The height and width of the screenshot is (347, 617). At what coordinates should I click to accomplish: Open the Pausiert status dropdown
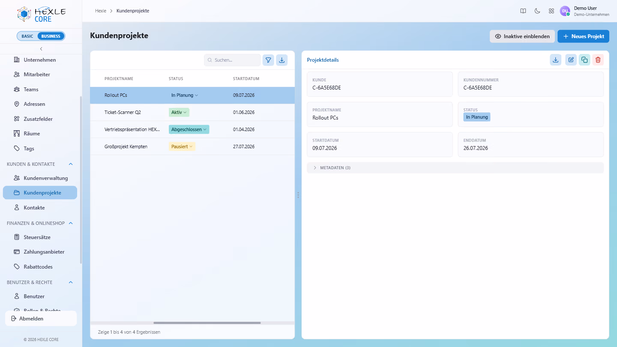tap(182, 147)
